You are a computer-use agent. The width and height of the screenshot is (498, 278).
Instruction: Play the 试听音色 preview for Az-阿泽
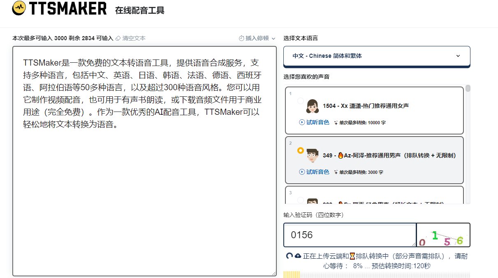coord(314,172)
